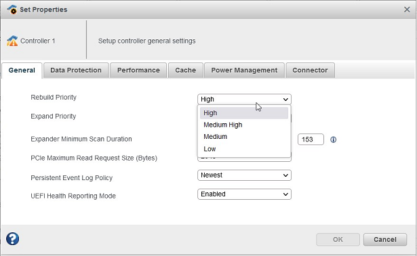Screen dimensions: 417x256
Task: Switch to the Power Management tab
Action: (x=244, y=70)
